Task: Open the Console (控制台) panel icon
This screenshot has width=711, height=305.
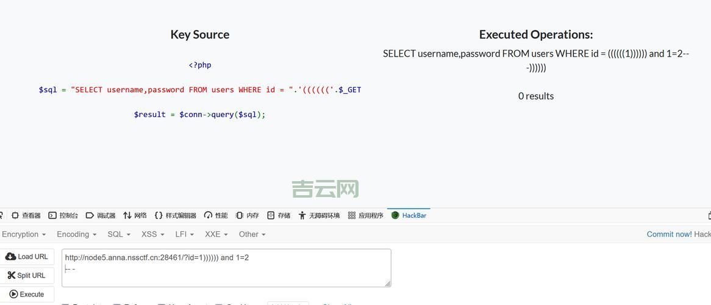Action: coord(52,215)
